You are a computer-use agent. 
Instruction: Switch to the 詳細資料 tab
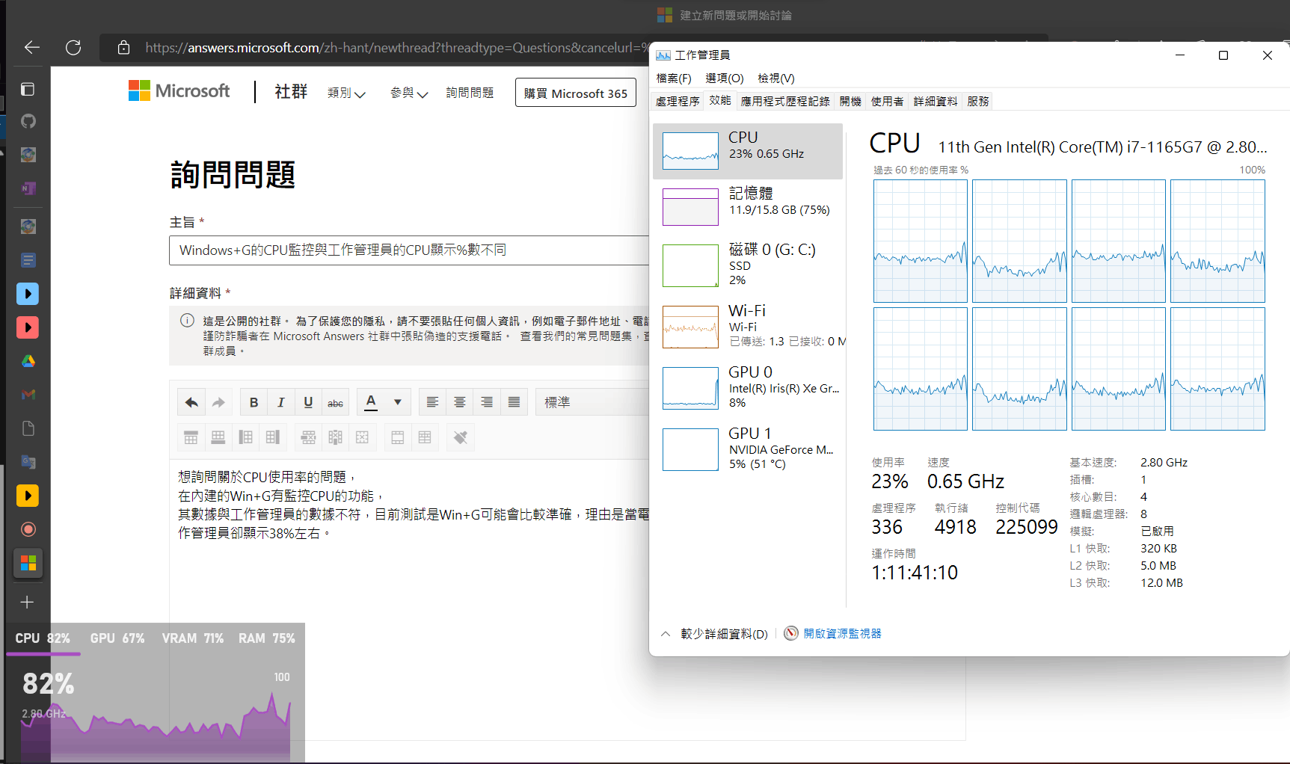tap(935, 102)
